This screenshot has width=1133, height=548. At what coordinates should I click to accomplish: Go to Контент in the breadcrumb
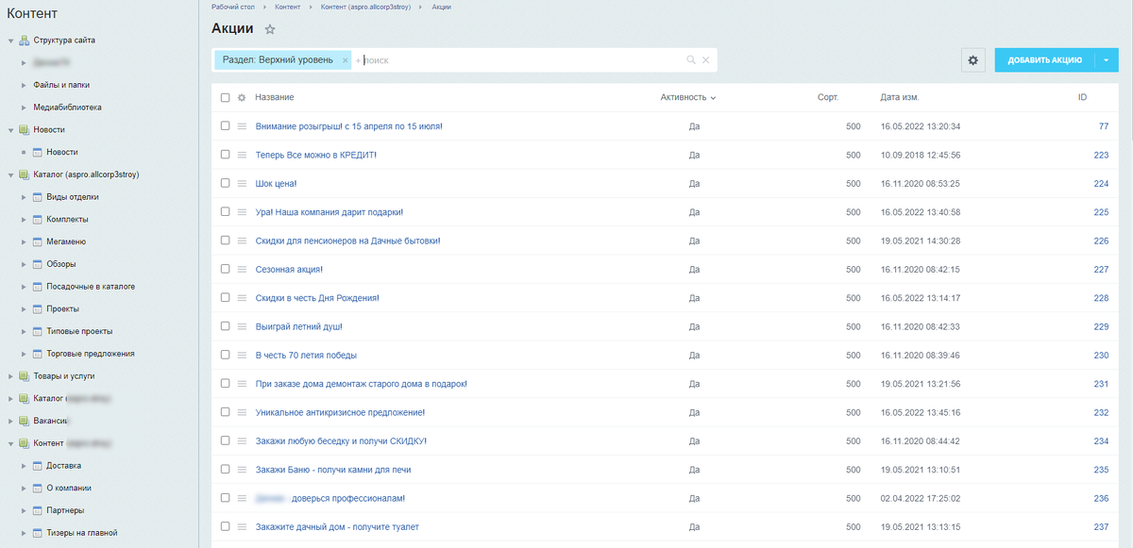(x=288, y=7)
